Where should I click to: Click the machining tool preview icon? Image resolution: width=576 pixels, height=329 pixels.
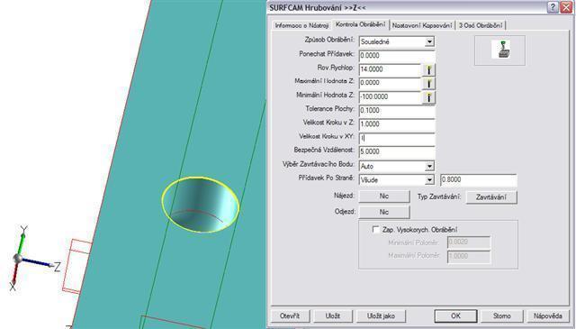pyautogui.click(x=500, y=50)
